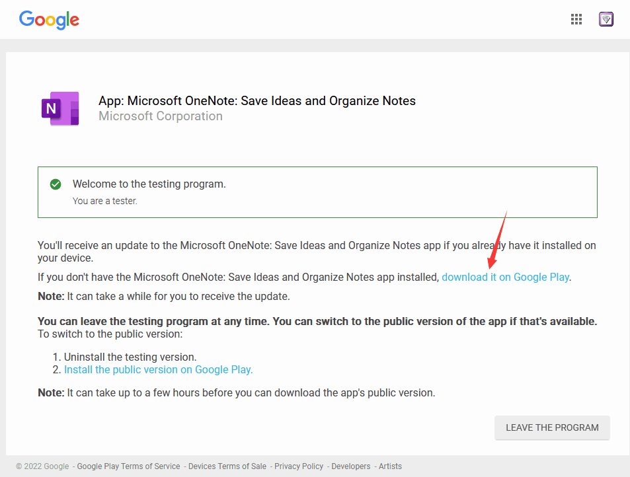Viewport: 630px width, 477px height.
Task: Click the Leave the Program button
Action: [x=552, y=427]
